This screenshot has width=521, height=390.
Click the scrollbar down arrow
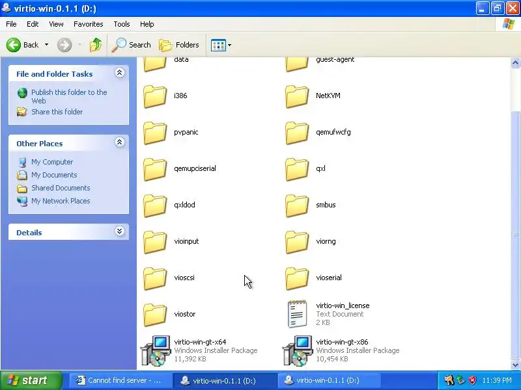coord(515,365)
